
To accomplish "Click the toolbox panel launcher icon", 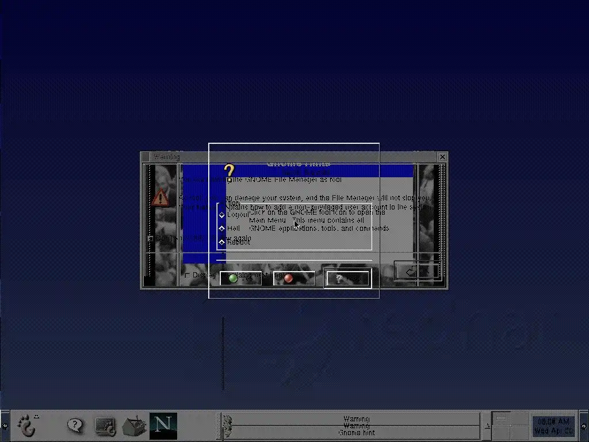I will tap(134, 426).
